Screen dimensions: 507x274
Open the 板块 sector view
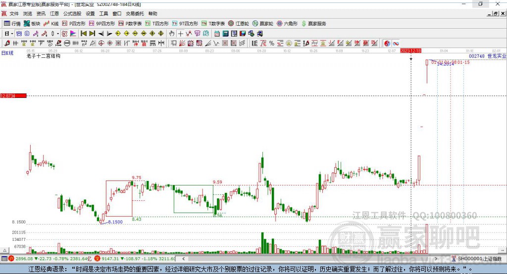point(32,24)
